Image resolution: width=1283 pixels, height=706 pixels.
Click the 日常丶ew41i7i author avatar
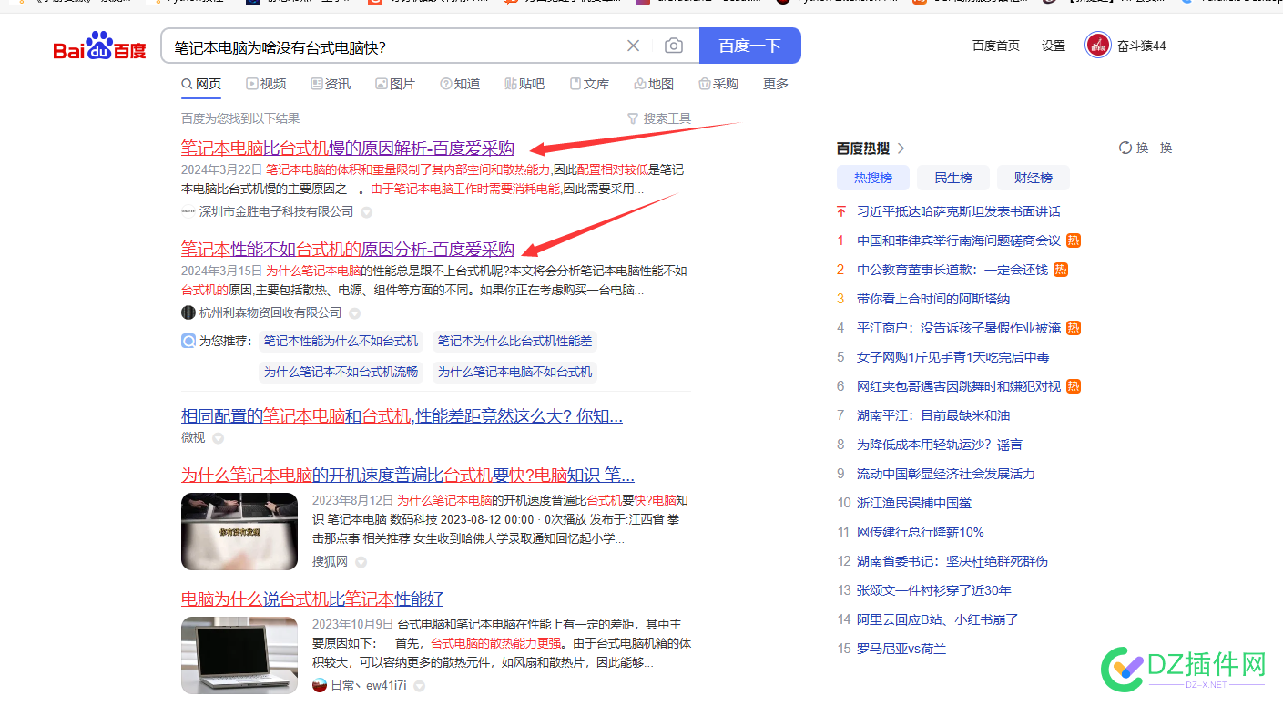[320, 685]
